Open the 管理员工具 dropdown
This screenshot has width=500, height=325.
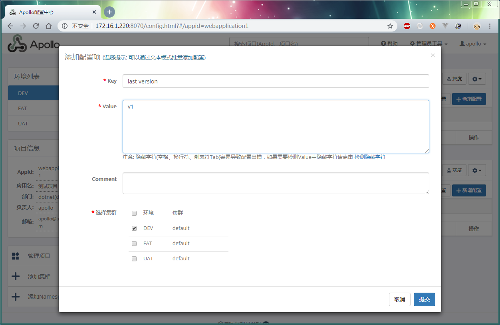[429, 44]
